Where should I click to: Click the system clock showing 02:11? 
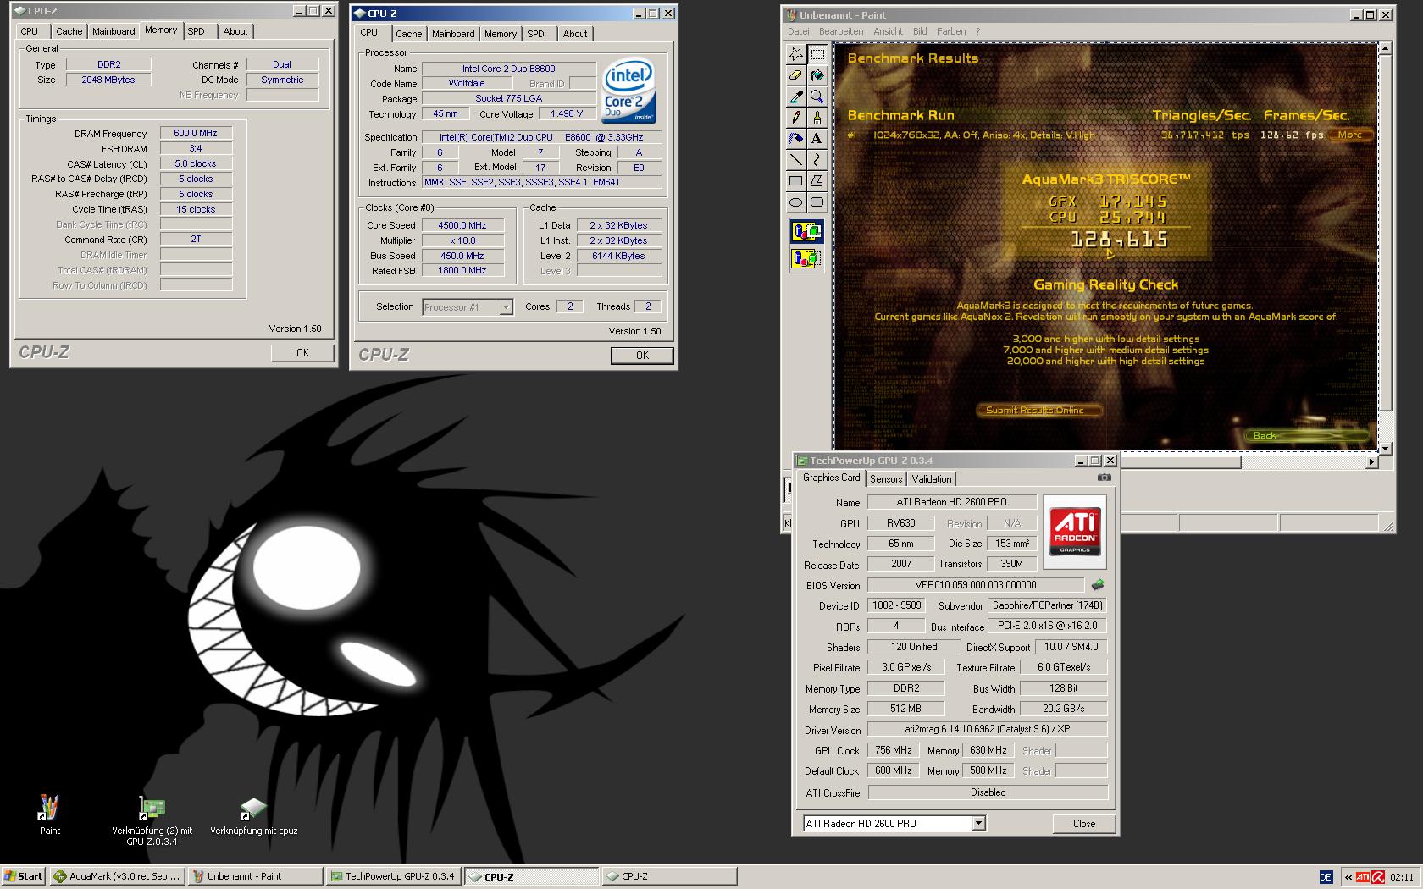tap(1402, 877)
